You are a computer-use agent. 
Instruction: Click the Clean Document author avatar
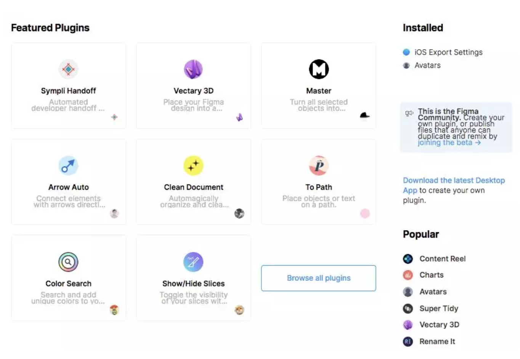pyautogui.click(x=239, y=213)
